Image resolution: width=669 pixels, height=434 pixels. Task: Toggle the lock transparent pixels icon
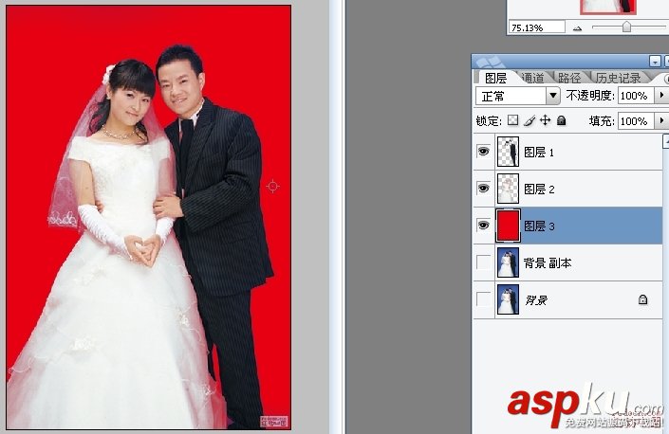click(x=512, y=120)
